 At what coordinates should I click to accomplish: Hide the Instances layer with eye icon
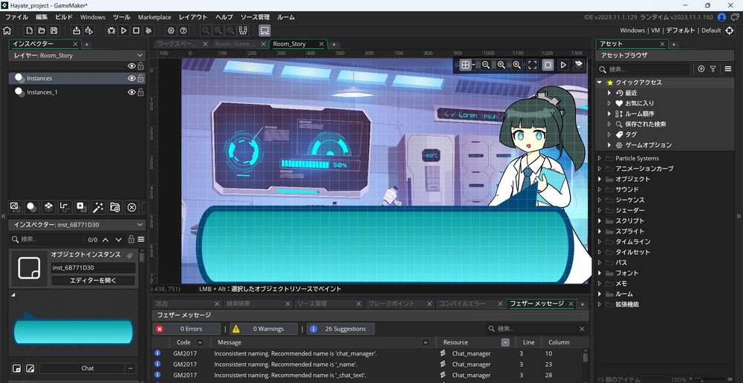pyautogui.click(x=132, y=78)
